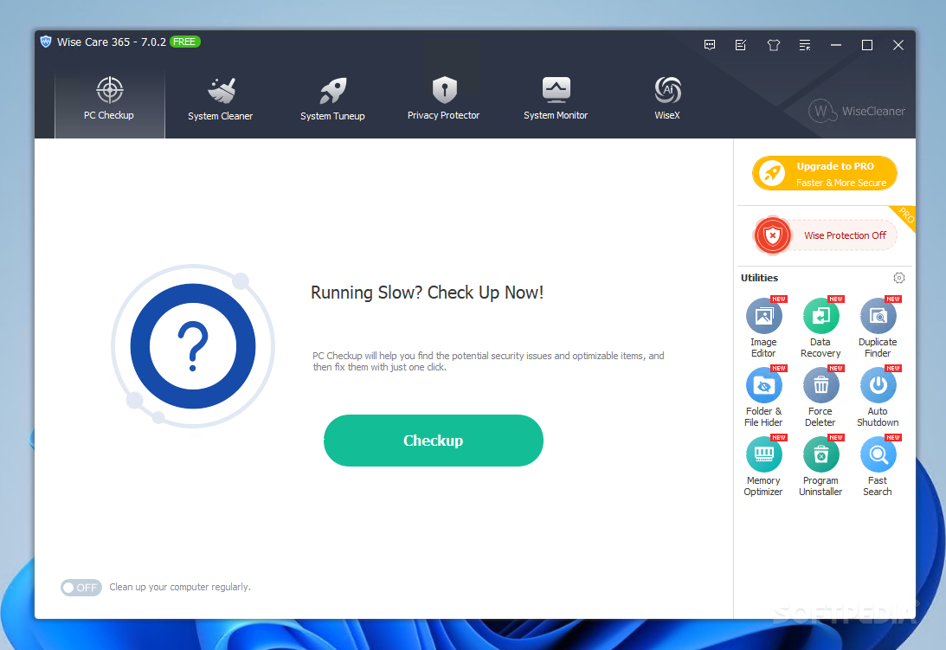
Task: Click the question mark checkup circle
Action: click(x=193, y=346)
